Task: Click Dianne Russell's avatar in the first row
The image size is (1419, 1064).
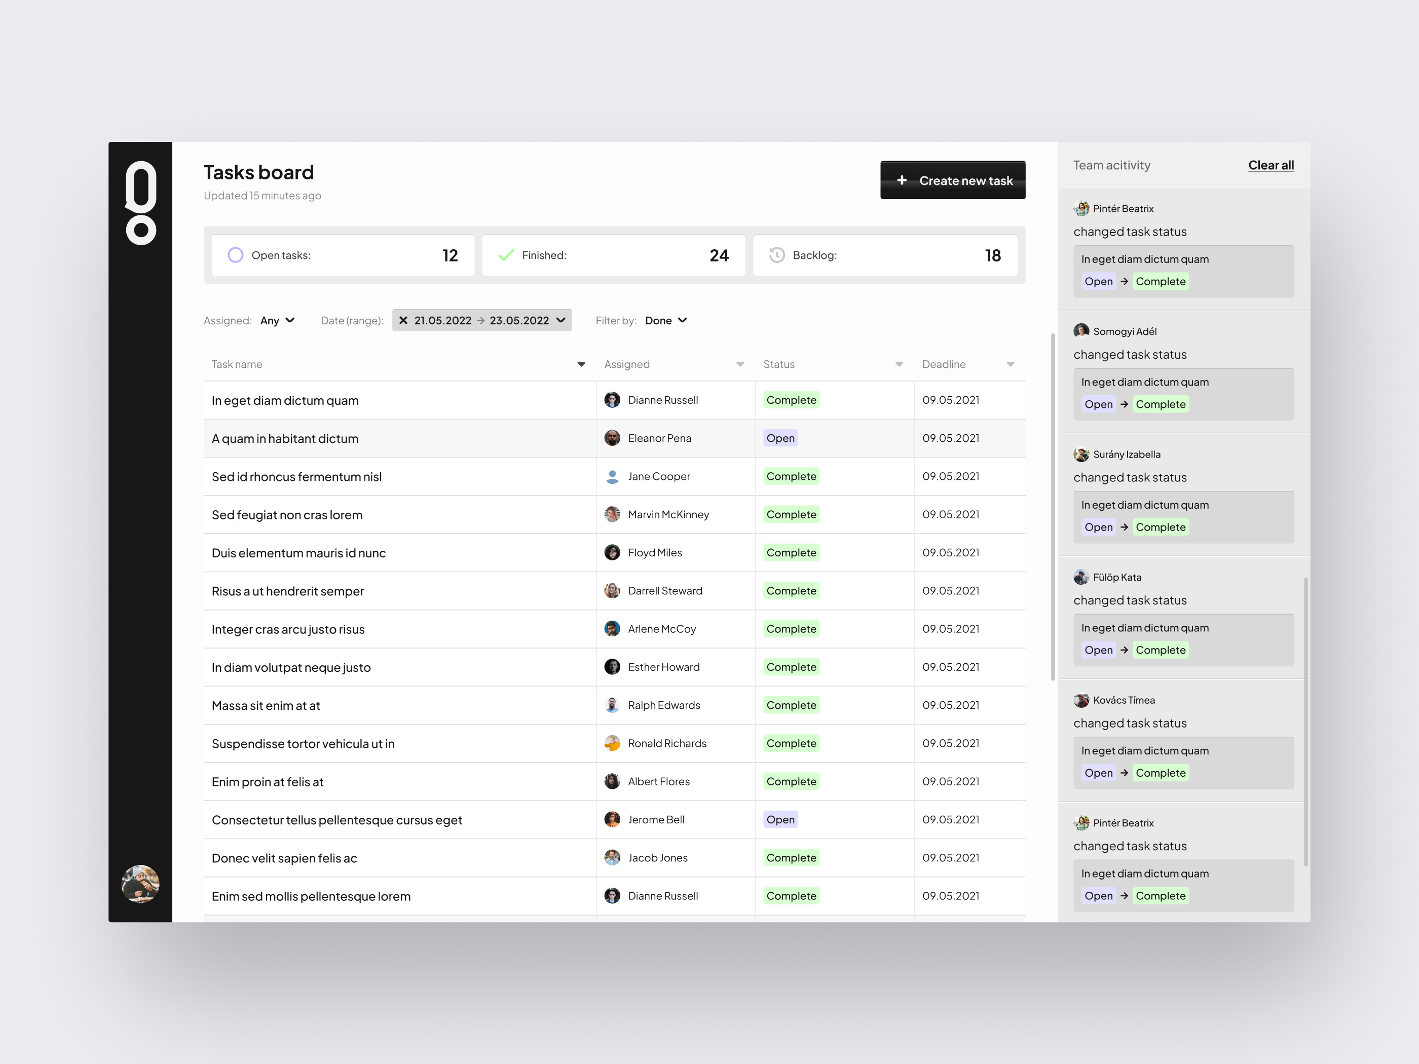Action: pos(612,400)
